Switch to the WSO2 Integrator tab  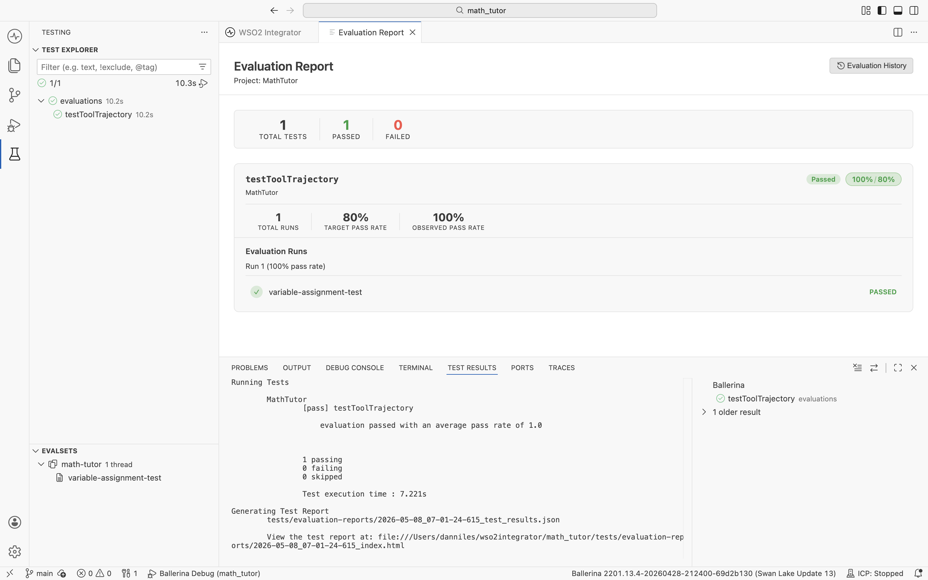coord(269,32)
